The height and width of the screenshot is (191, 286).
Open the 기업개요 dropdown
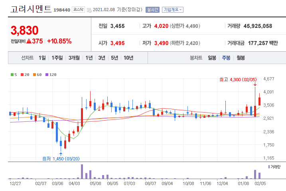tap(173, 10)
